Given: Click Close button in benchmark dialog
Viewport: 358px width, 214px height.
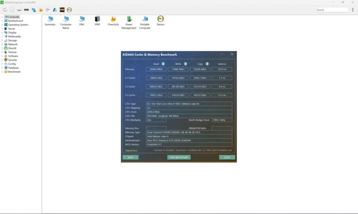Looking at the screenshot, I should (227, 157).
